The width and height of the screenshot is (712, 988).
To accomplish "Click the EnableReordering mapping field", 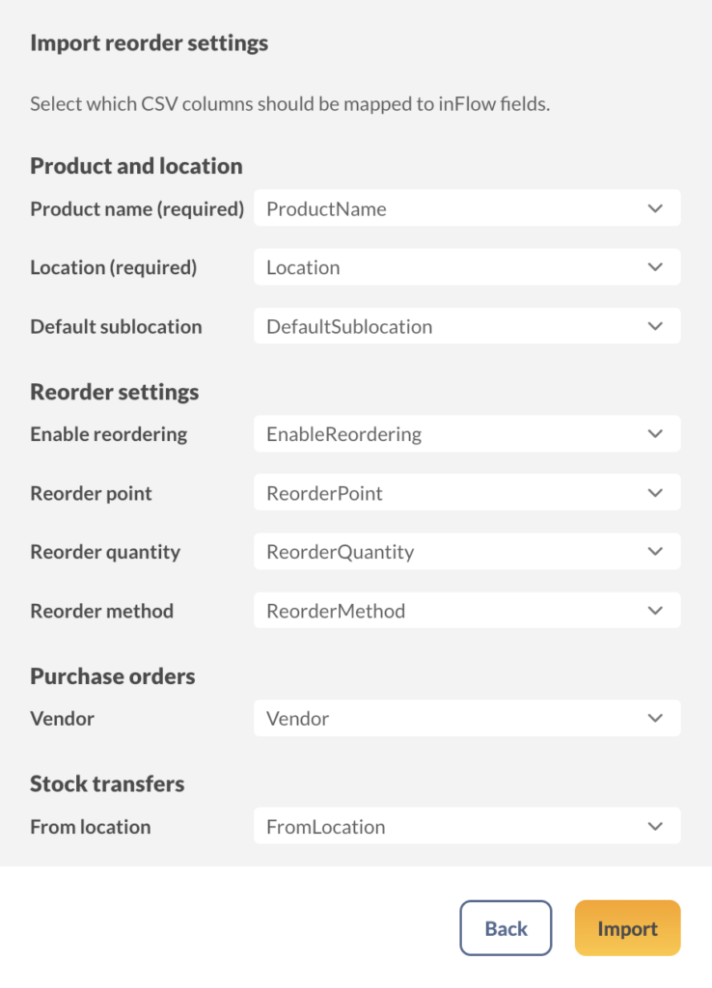I will coord(467,433).
